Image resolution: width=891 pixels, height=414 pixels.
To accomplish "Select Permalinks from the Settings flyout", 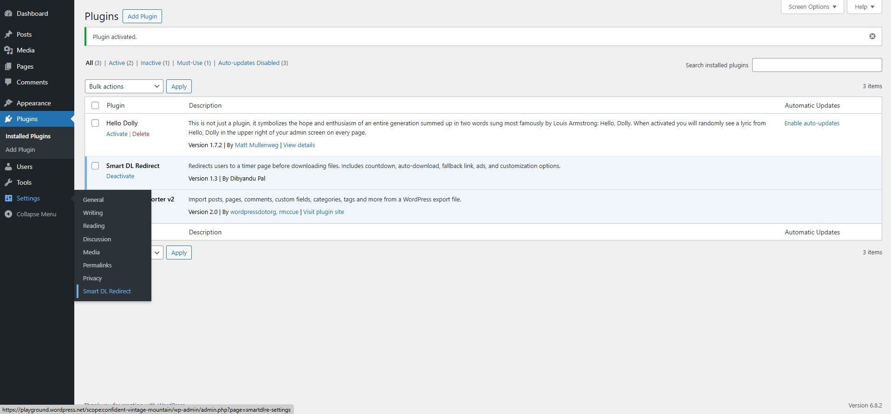I will click(97, 265).
